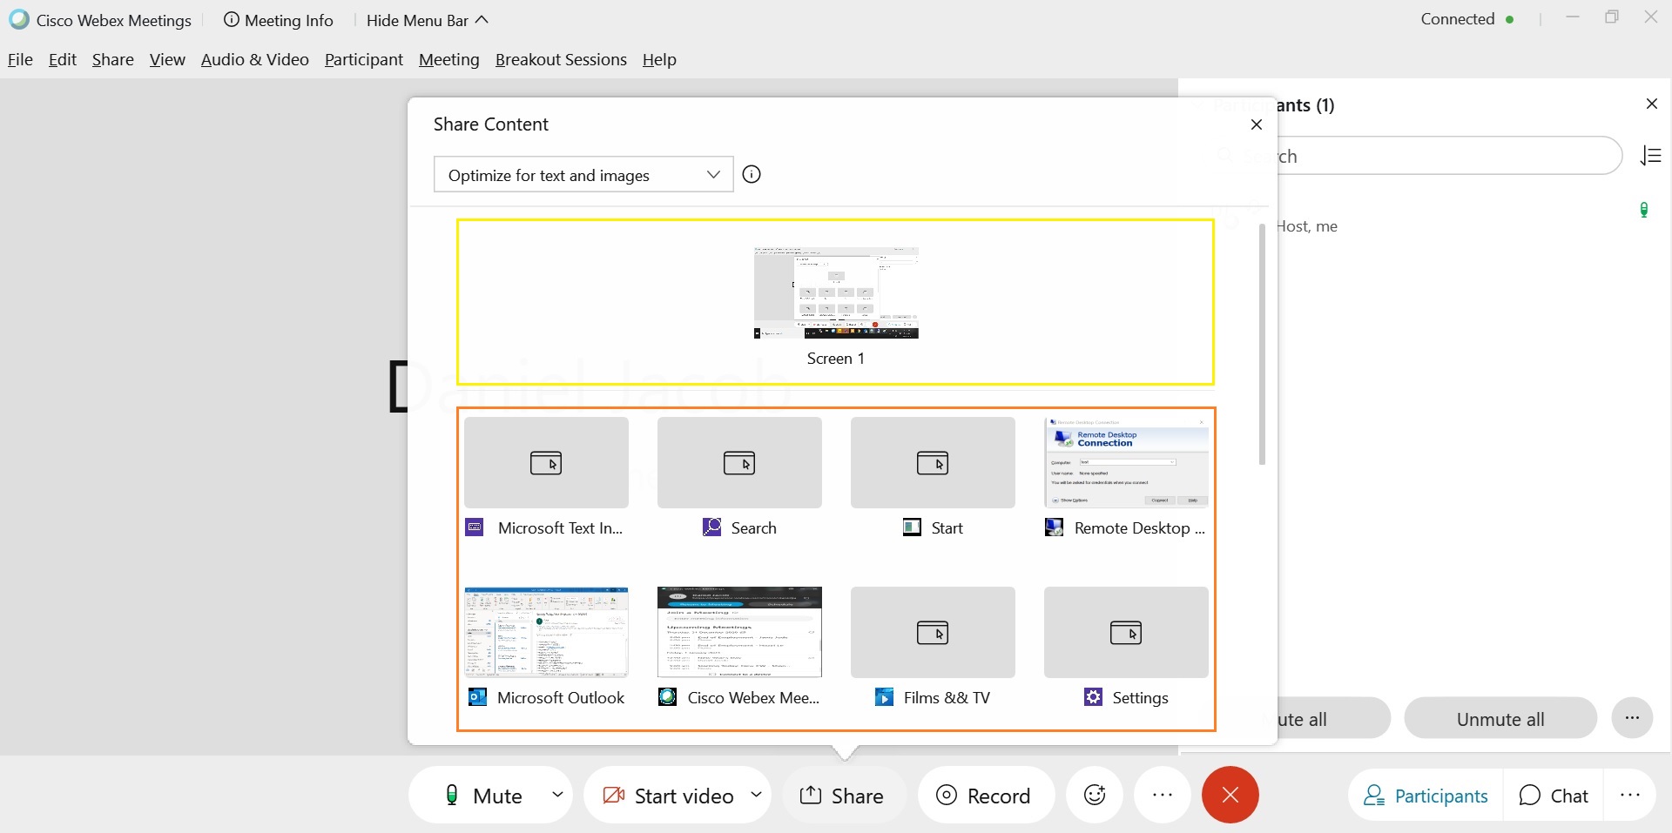Select Search window thumbnail
The image size is (1672, 833).
[x=739, y=462]
